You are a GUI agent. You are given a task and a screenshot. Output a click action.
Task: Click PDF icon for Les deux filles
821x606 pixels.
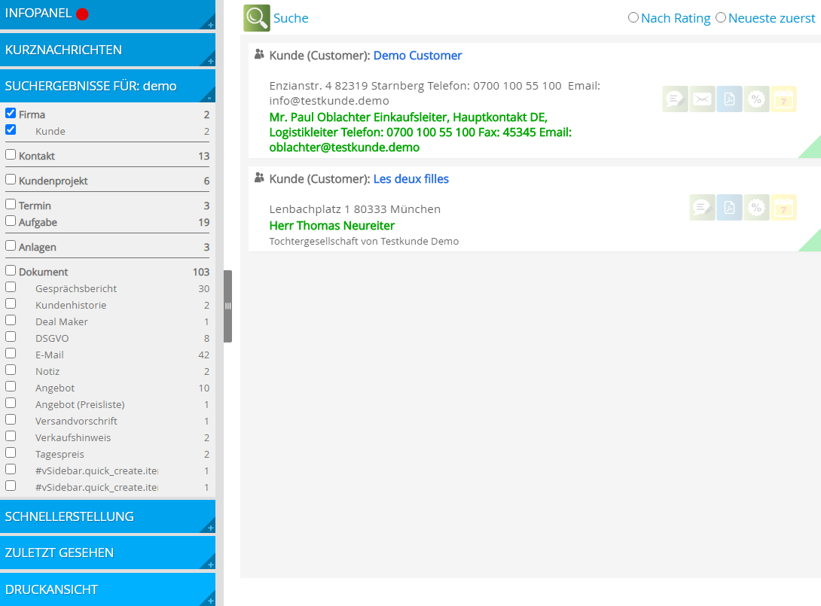click(729, 208)
